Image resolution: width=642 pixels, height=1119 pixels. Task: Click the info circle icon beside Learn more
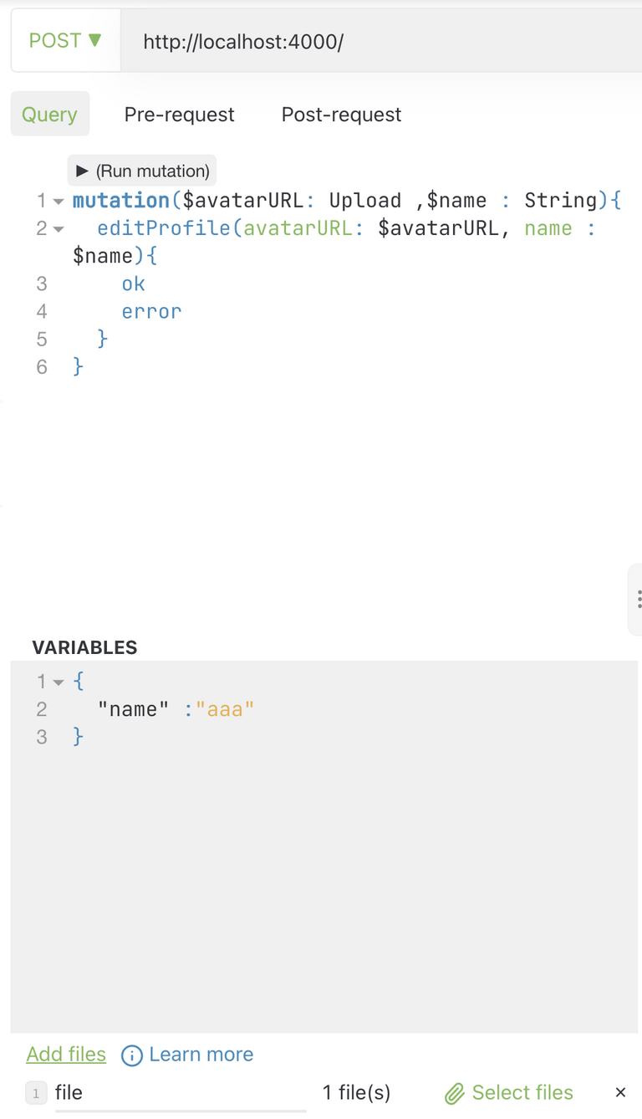[132, 1055]
